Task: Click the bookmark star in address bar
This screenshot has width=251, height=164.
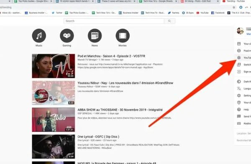Action: pyautogui.click(x=234, y=7)
